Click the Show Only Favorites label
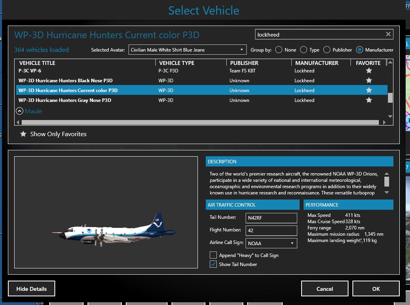Screen dimensions: 410x305 click(x=58, y=134)
